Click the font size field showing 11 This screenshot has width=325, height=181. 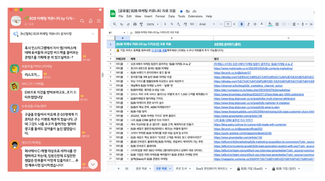[x=228, y=24]
